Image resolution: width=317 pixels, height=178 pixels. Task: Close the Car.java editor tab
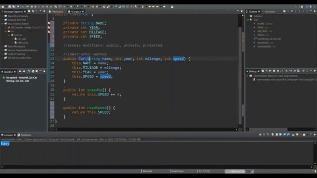(83, 11)
